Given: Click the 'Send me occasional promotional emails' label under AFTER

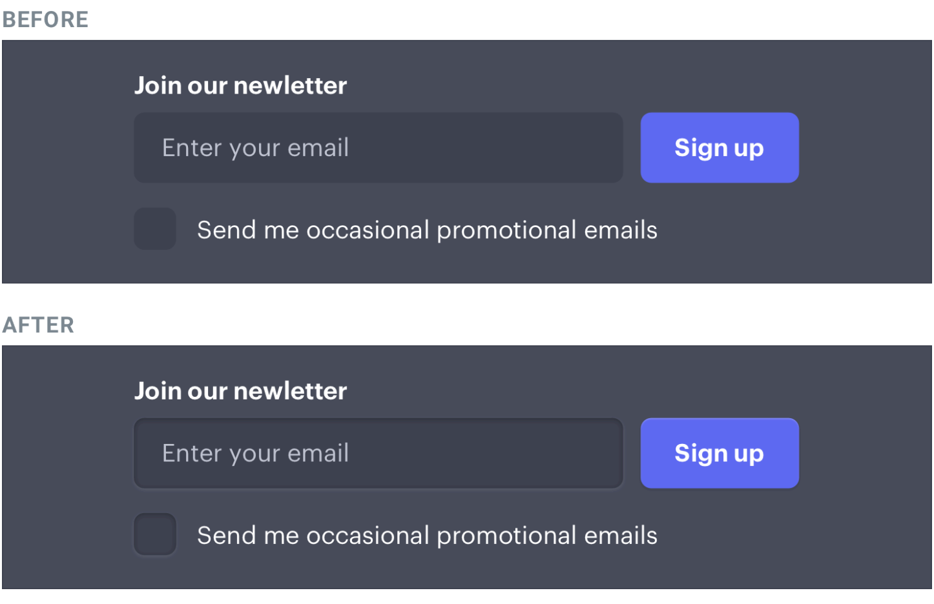Looking at the screenshot, I should pos(427,536).
